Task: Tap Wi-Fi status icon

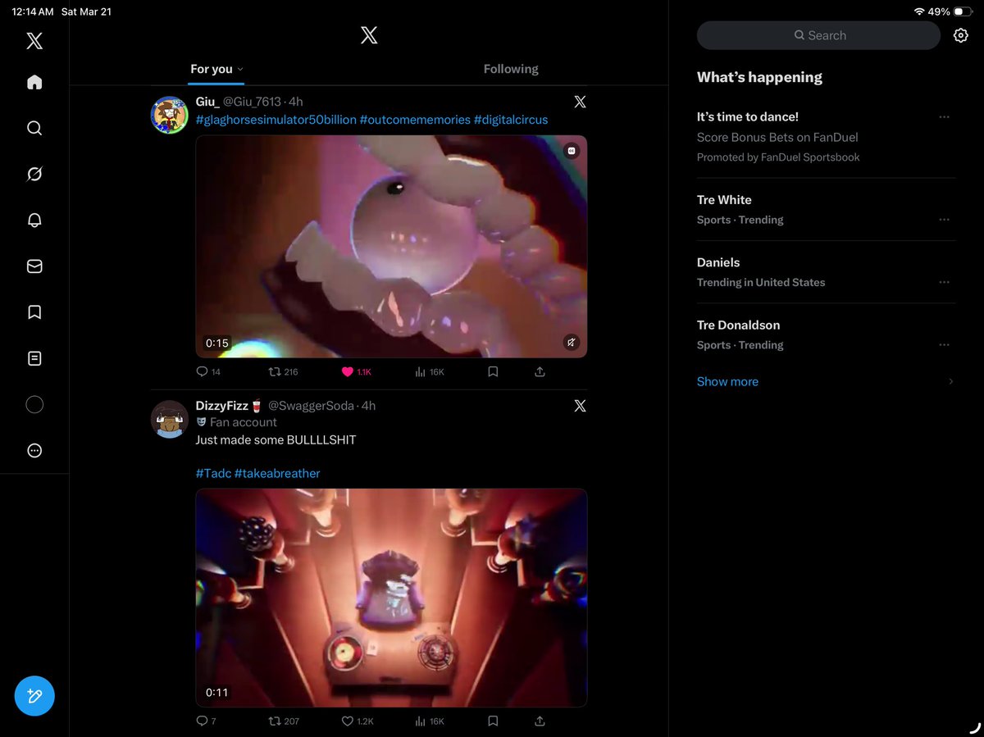Action: click(919, 12)
